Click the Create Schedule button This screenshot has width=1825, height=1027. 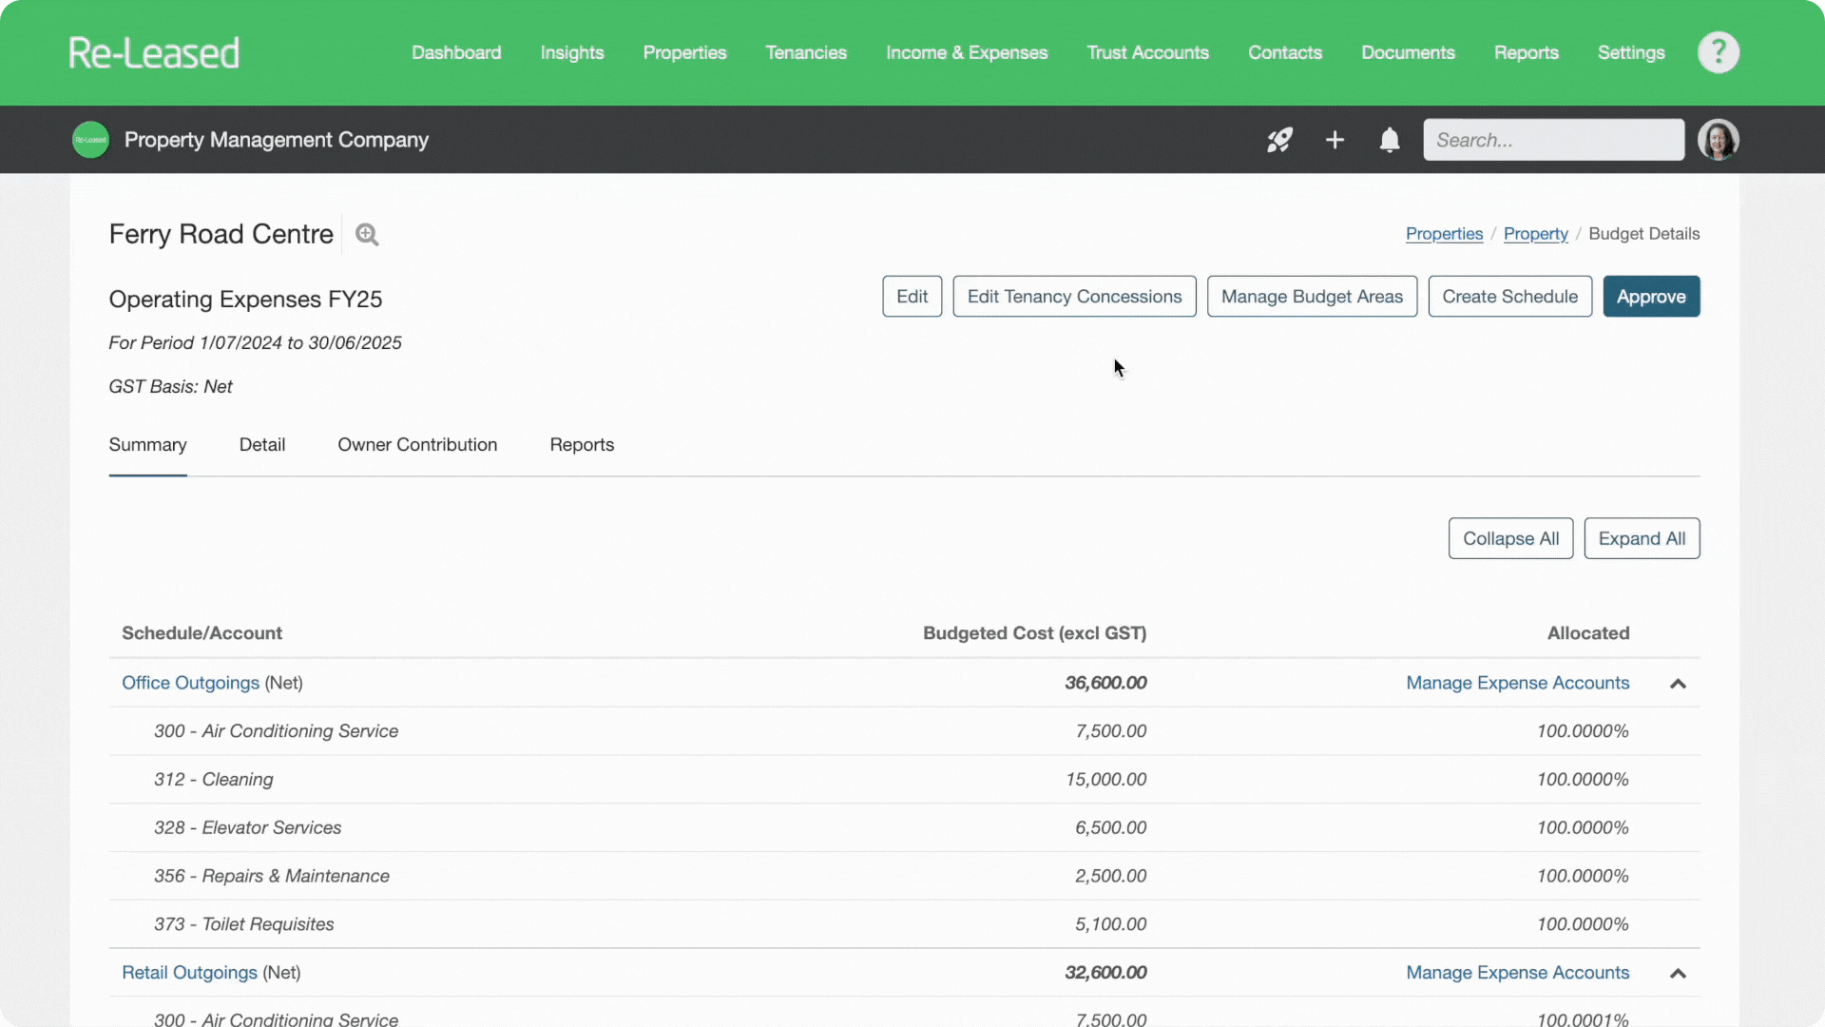[x=1509, y=297]
